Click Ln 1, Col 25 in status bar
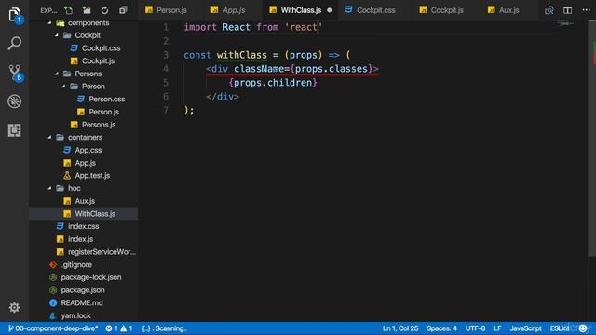The width and height of the screenshot is (596, 335). (400, 328)
